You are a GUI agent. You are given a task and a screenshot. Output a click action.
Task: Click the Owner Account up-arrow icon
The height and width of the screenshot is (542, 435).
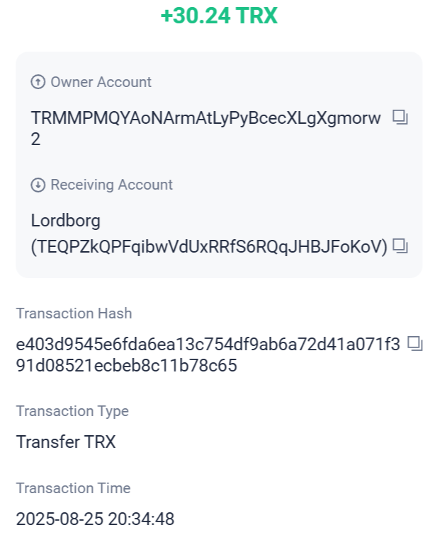click(38, 82)
